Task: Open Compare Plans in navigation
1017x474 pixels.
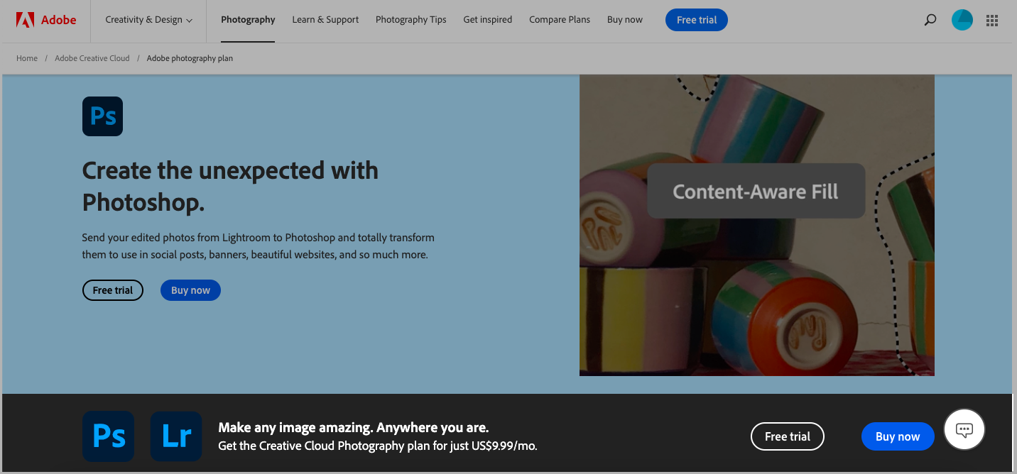Action: click(559, 20)
